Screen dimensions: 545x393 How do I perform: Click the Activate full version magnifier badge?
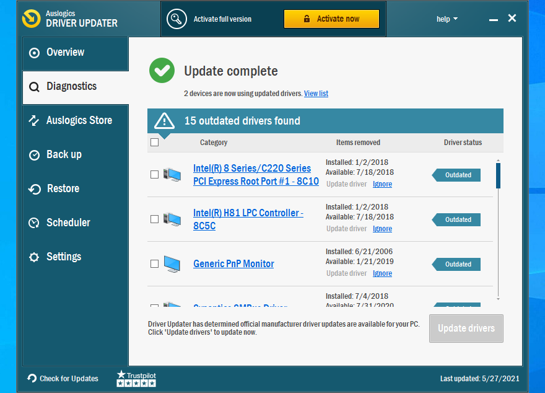tap(177, 19)
